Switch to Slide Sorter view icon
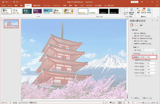 point(124,103)
